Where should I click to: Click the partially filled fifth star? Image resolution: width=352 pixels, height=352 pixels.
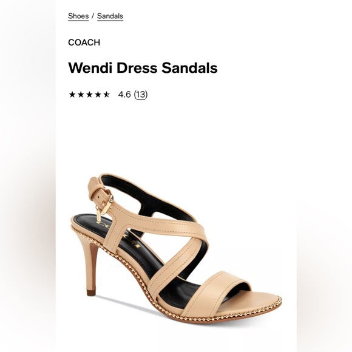[x=106, y=95]
